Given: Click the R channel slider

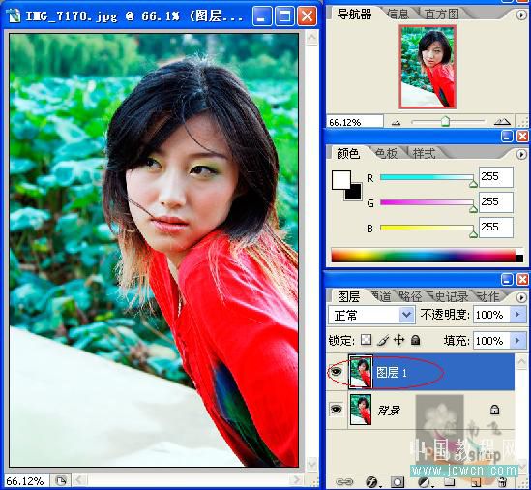Looking at the screenshot, I should (428, 177).
